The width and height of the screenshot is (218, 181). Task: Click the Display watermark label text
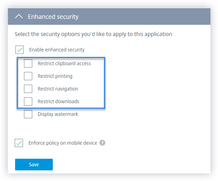58,114
